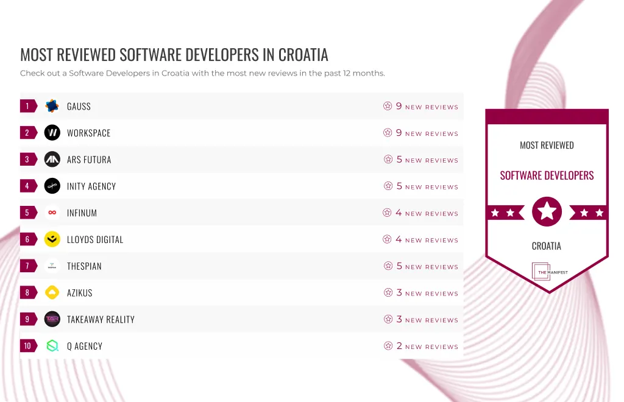Open the Thespian company name
This screenshot has width=624, height=402.
[x=84, y=266]
